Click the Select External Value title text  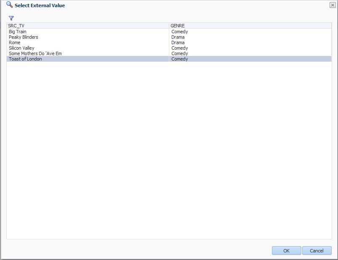pos(40,5)
